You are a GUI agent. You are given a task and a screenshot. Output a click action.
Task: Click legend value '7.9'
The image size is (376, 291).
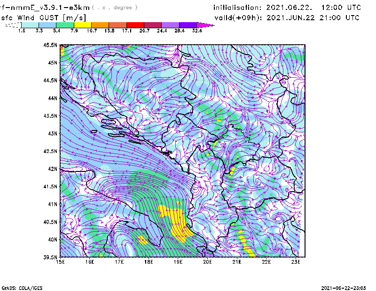pos(74,31)
